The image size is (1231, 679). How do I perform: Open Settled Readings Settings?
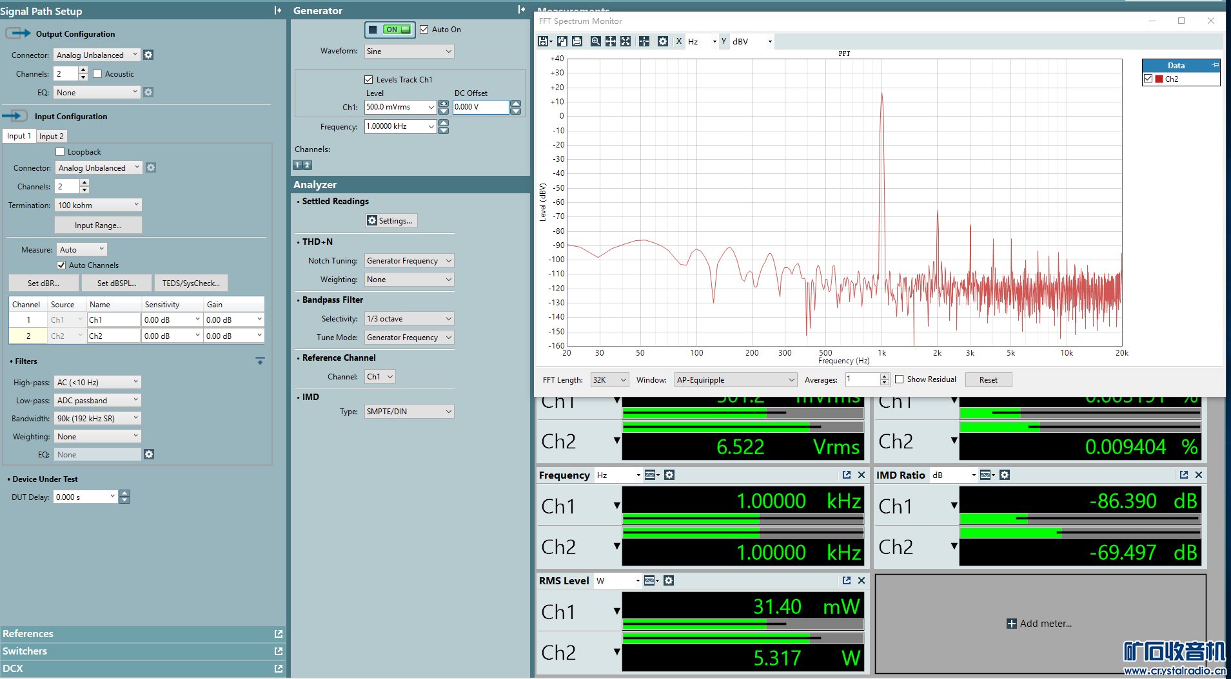coord(391,220)
